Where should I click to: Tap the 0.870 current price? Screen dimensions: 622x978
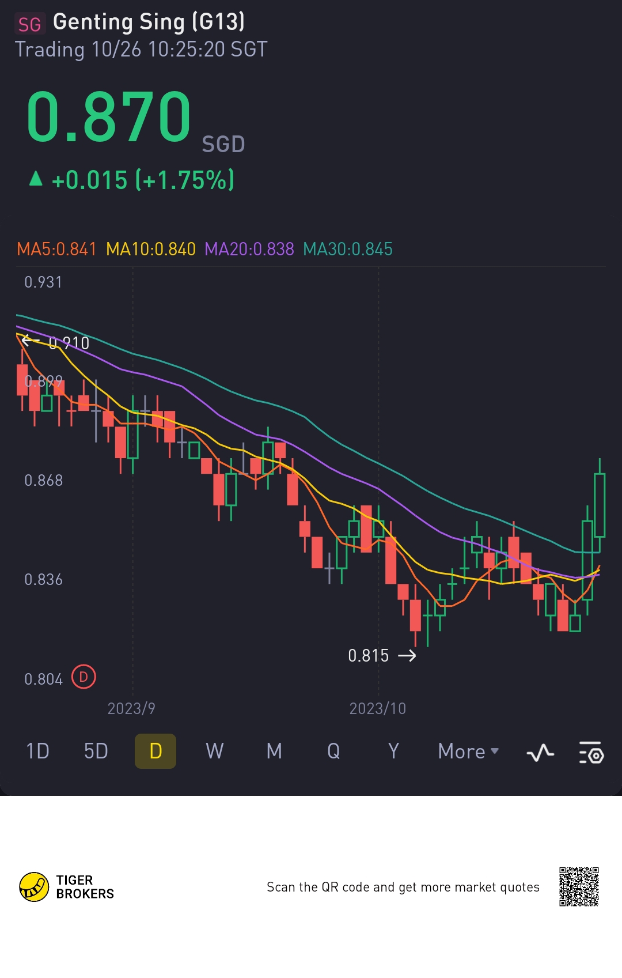click(x=109, y=117)
